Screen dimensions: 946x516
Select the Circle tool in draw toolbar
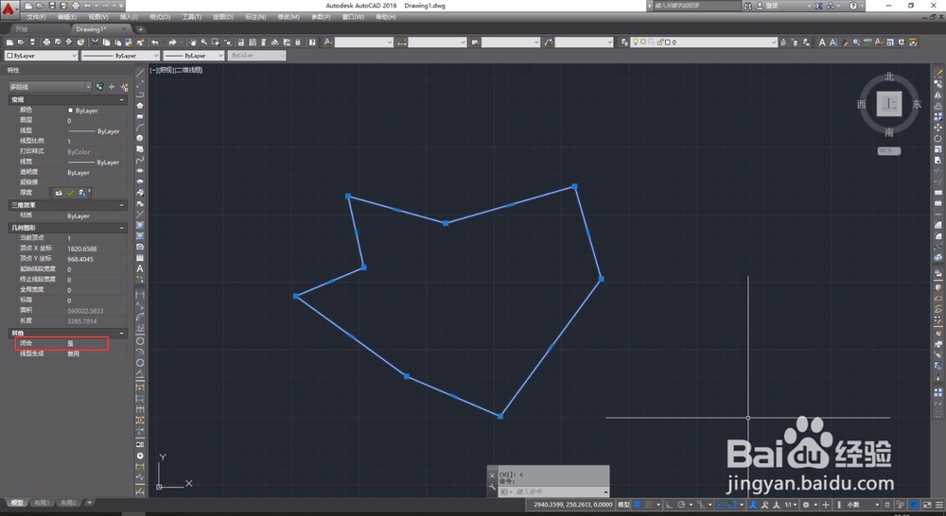pyautogui.click(x=140, y=138)
